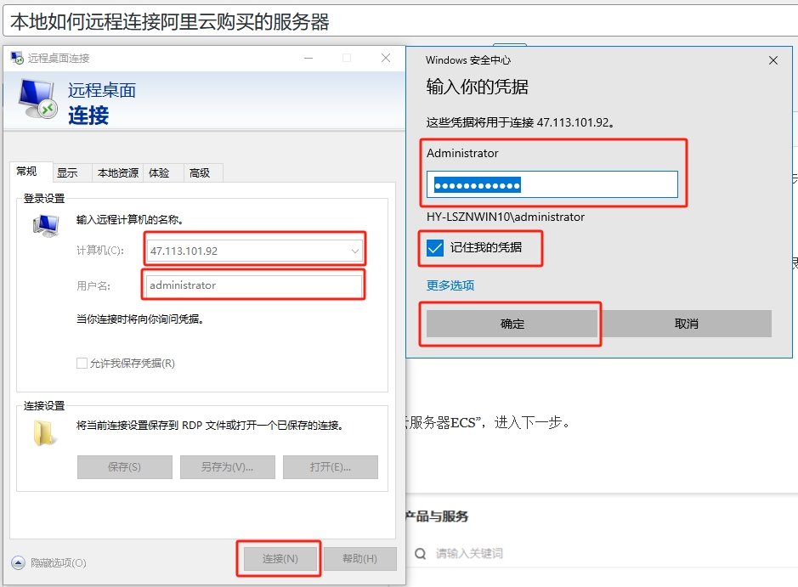
Task: Click the hide options arrow icon
Action: point(18,562)
